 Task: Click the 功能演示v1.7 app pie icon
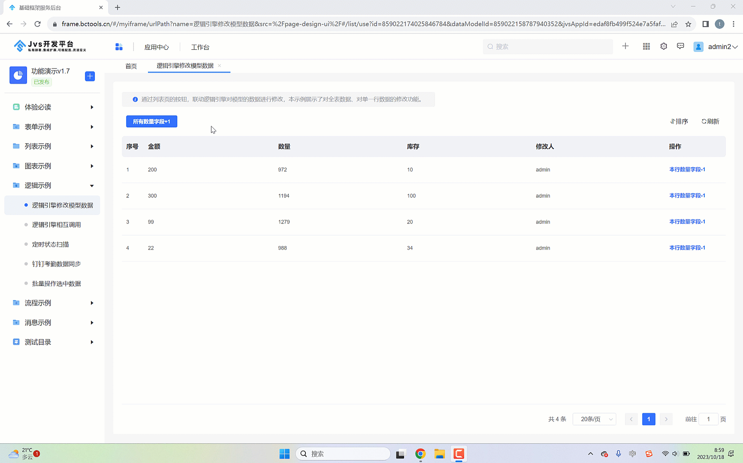tap(18, 75)
